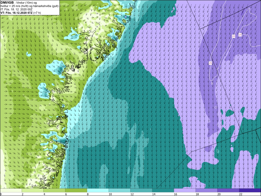Click the 18–20 m/s purple legend swatch
The image size is (261, 196).
(206, 190)
